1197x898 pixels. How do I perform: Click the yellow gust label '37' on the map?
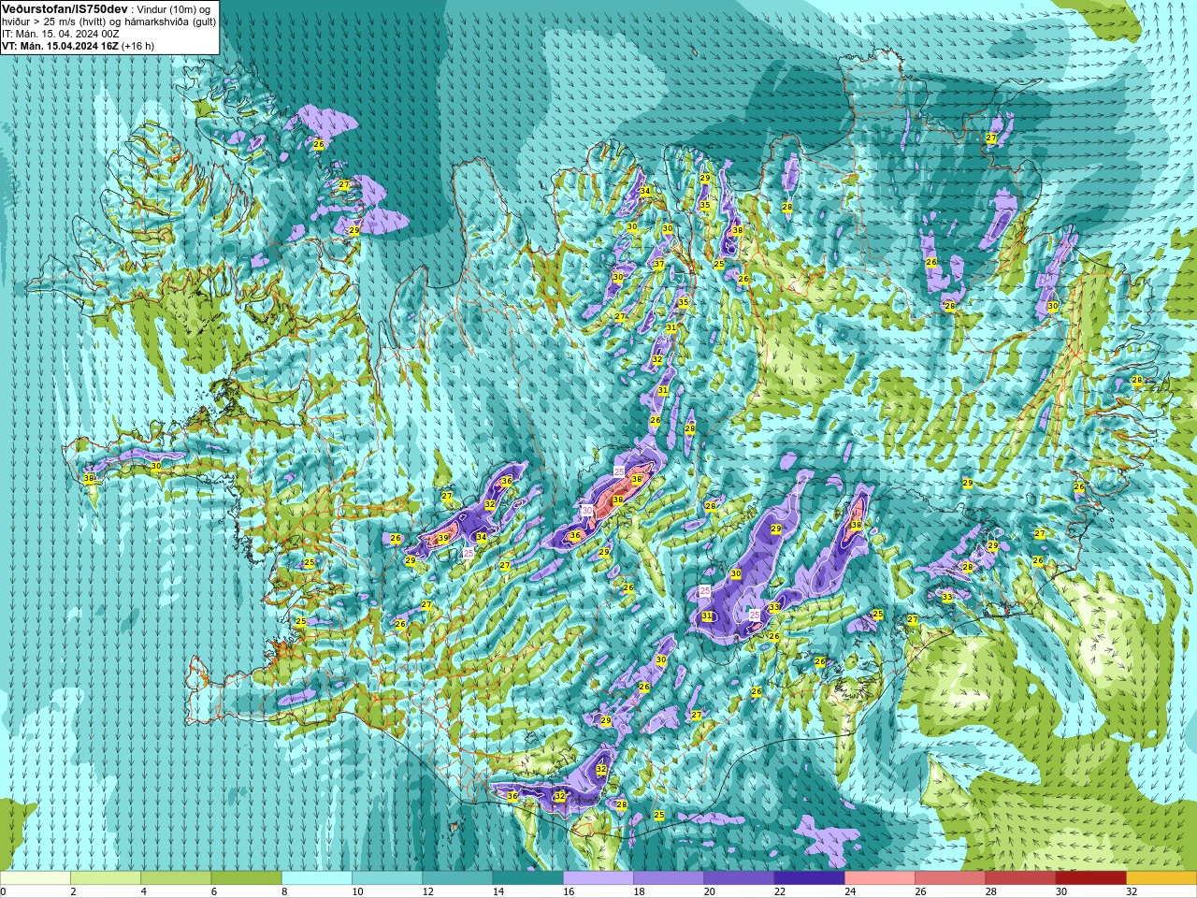[x=658, y=264]
